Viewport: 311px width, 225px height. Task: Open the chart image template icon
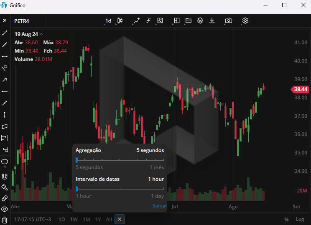tap(160, 20)
